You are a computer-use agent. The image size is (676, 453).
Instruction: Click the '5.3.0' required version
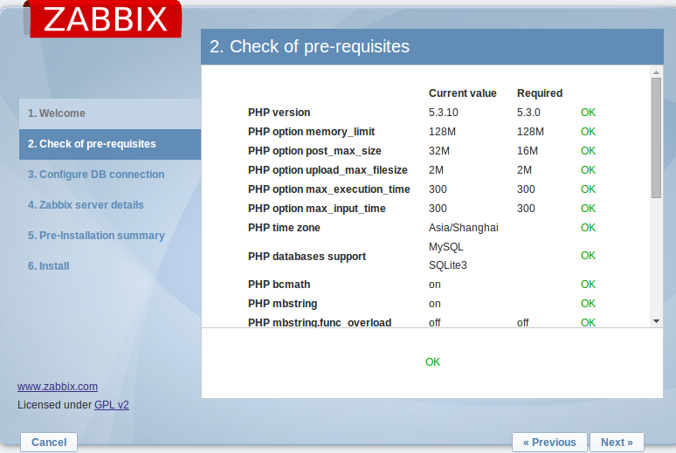[528, 113]
